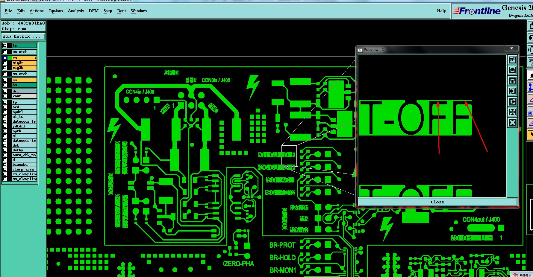Open the Help menu
The image size is (533, 277).
coord(442,11)
